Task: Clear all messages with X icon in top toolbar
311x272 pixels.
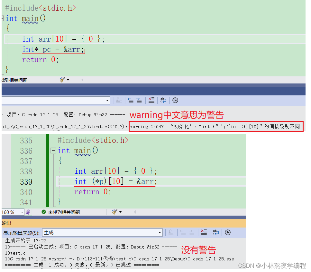Action: pos(151,100)
